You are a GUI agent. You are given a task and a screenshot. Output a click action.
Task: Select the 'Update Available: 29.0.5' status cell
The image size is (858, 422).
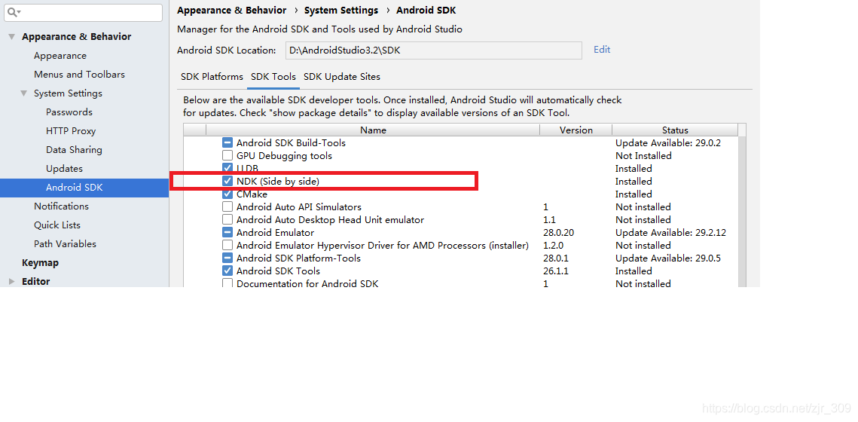(668, 258)
